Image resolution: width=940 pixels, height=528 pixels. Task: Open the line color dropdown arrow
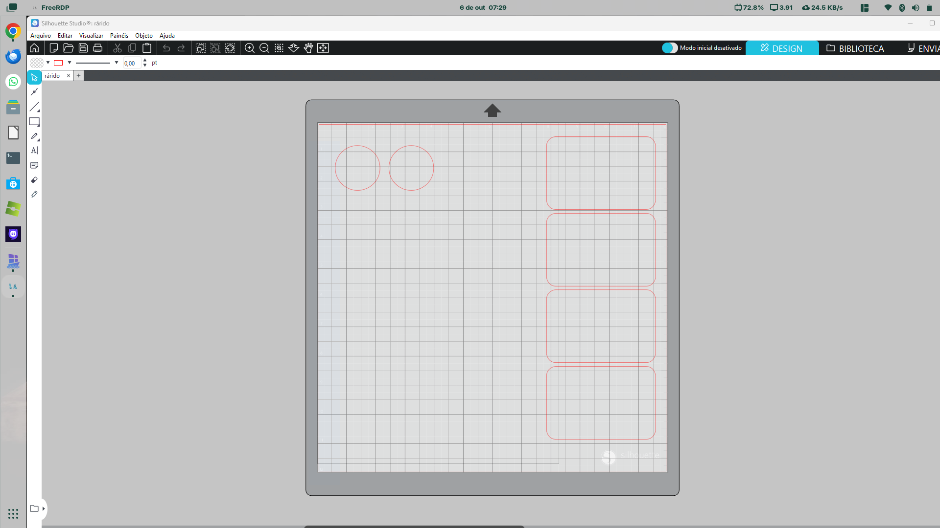(x=70, y=63)
